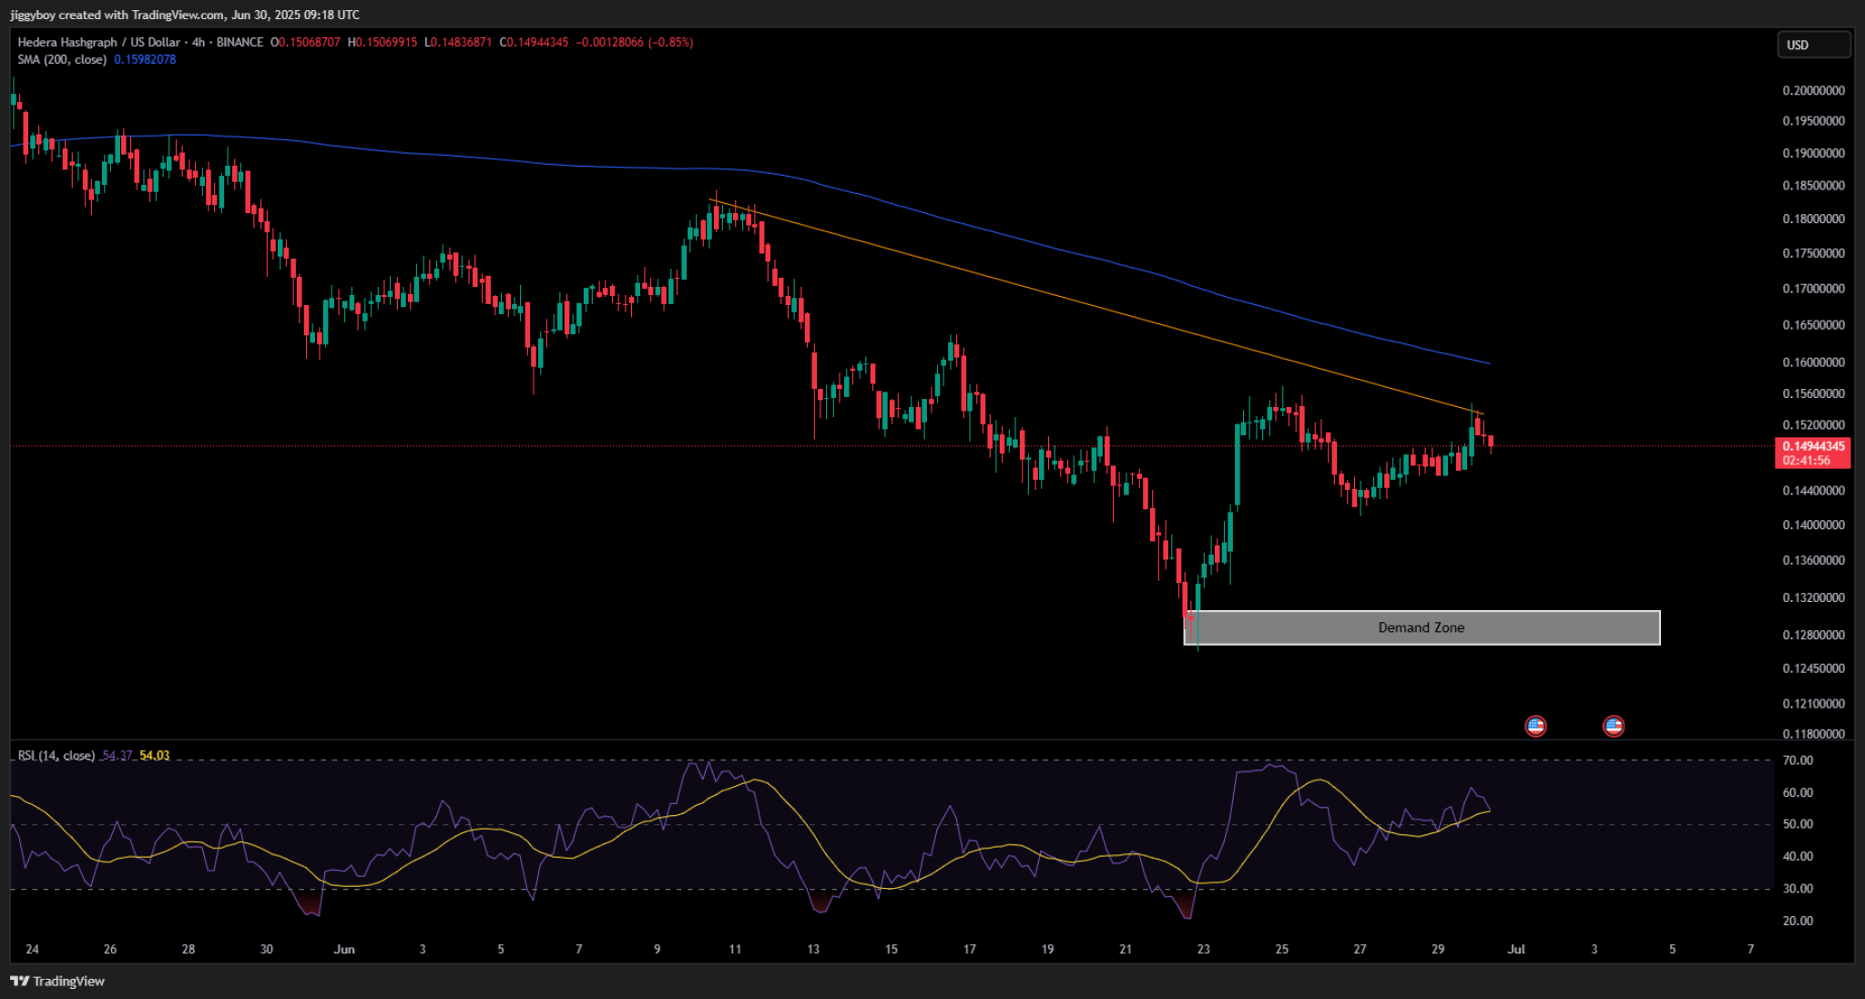Select the RSI value 54.03 in the indicator legend
Viewport: 1865px width, 999px height.
coord(156,755)
